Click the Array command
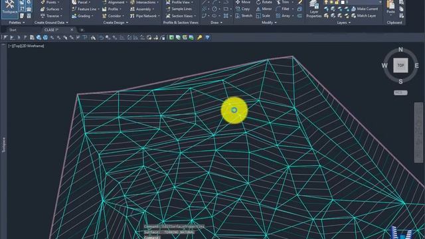The width and height of the screenshot is (425, 239). 283,16
